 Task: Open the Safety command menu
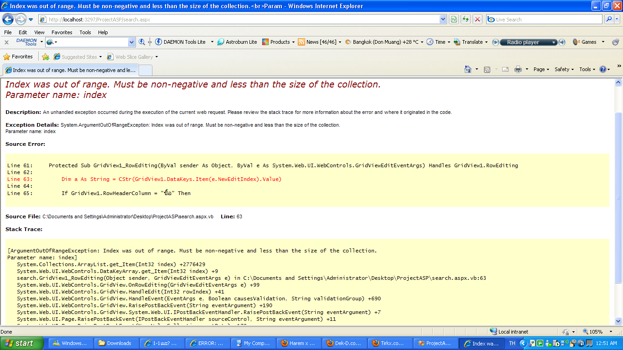click(x=564, y=69)
